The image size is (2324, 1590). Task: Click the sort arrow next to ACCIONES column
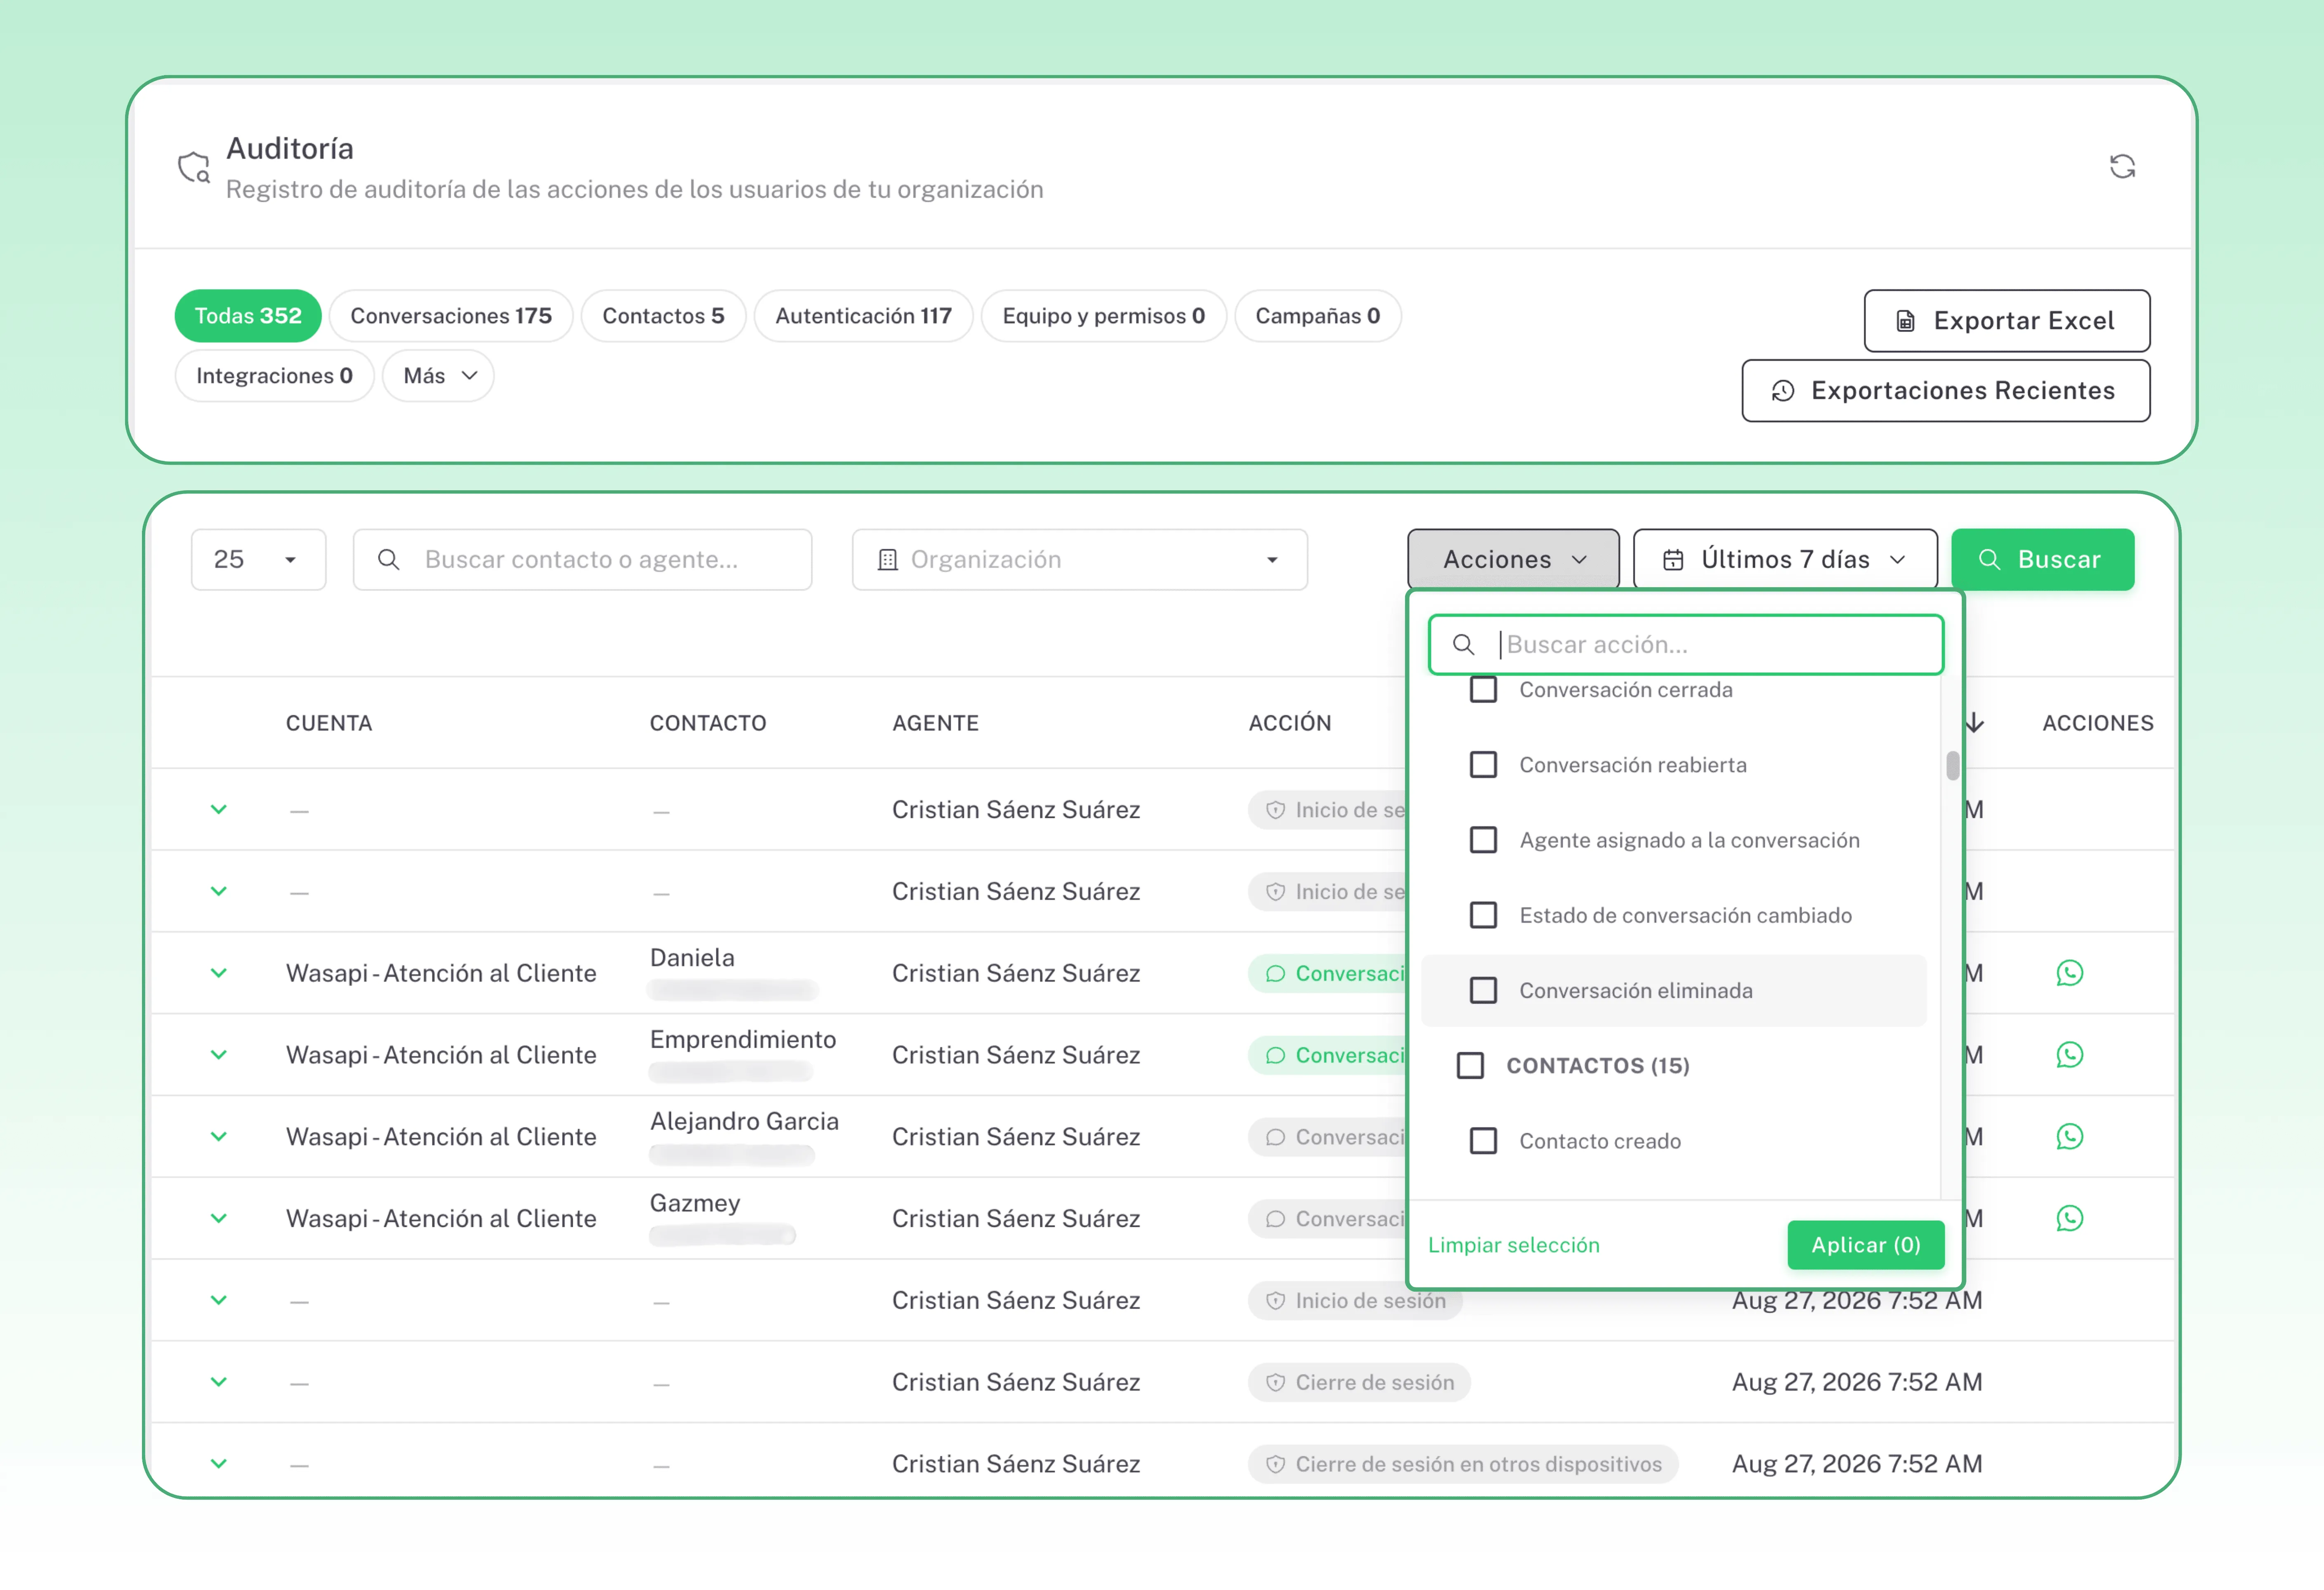[1975, 723]
